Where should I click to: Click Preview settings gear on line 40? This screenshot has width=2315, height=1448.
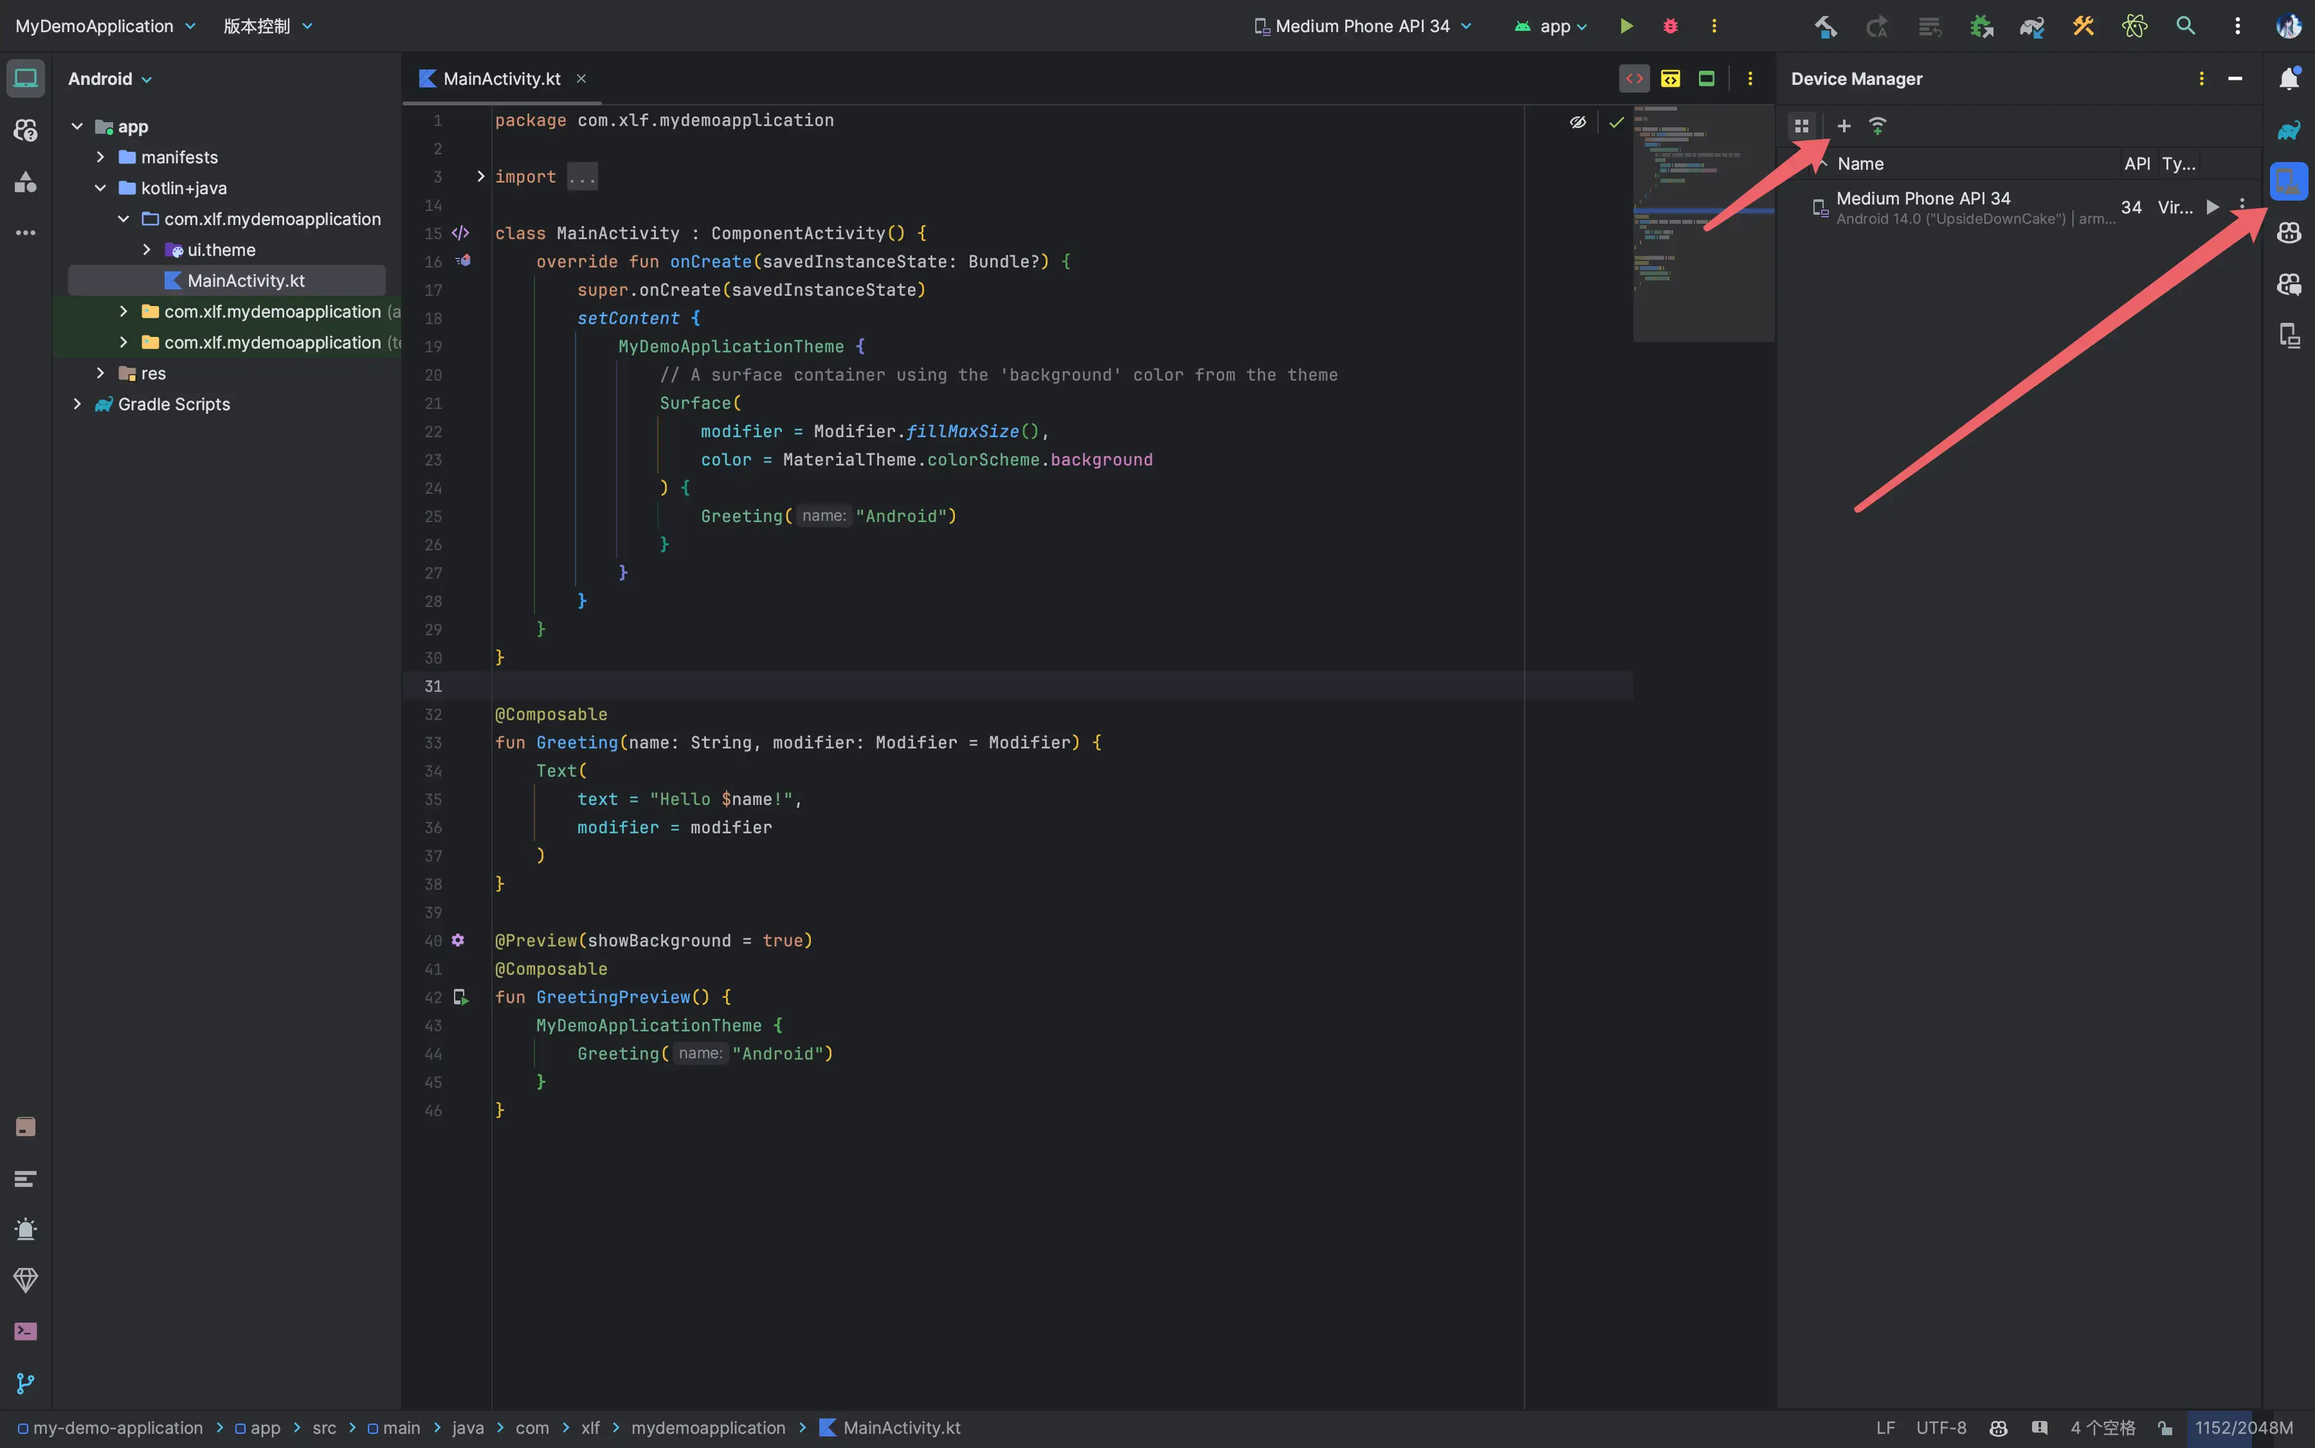click(458, 941)
